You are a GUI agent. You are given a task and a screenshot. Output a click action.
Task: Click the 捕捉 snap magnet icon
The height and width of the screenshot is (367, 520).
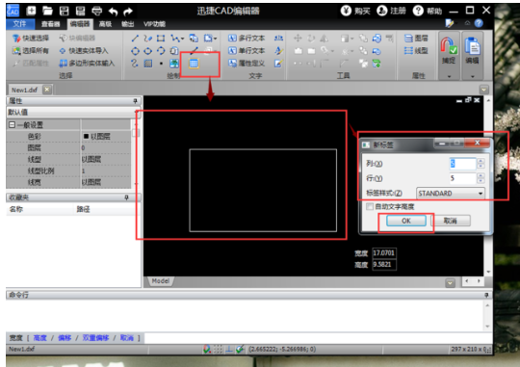449,46
